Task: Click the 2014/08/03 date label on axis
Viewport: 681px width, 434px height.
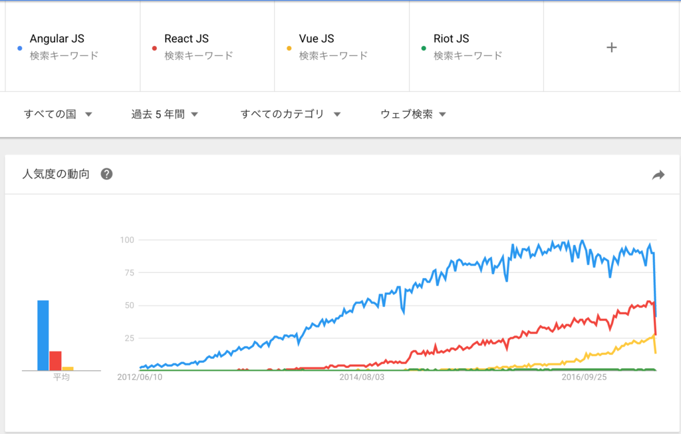Action: point(362,377)
